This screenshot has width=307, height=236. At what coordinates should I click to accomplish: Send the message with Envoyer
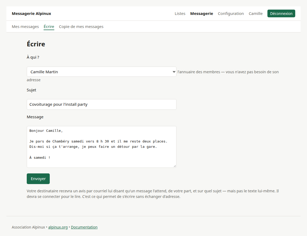coord(38,179)
